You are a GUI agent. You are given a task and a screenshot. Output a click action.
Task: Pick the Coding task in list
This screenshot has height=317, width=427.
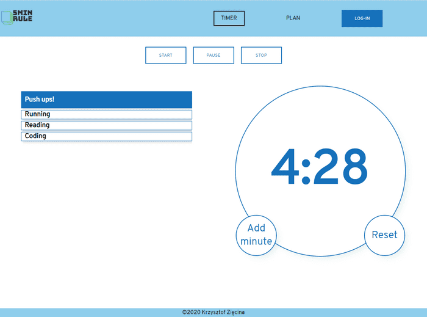tap(106, 136)
